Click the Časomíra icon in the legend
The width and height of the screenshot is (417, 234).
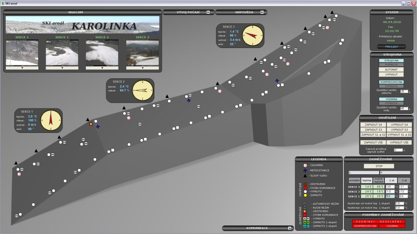pos(305,165)
